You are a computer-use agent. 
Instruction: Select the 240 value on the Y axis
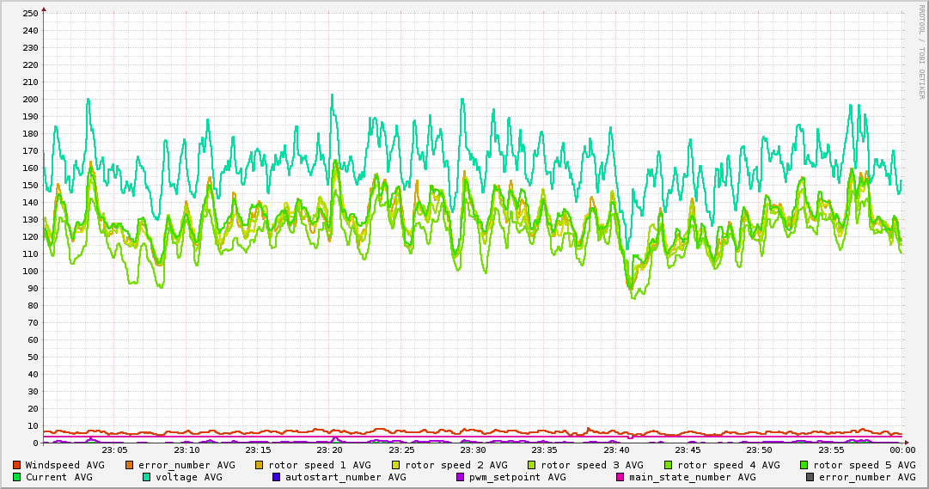click(x=29, y=31)
